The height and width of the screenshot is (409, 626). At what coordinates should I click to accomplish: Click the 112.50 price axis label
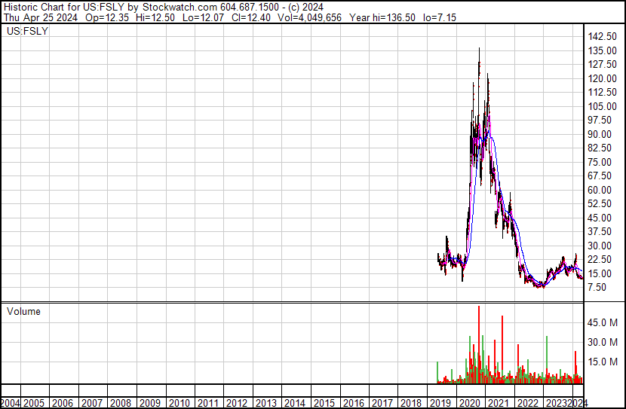click(x=602, y=92)
